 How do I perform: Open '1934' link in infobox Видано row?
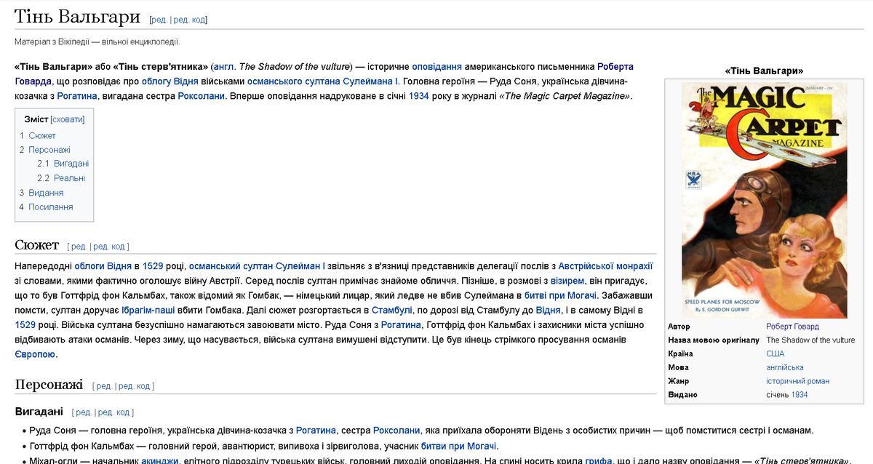click(x=800, y=395)
